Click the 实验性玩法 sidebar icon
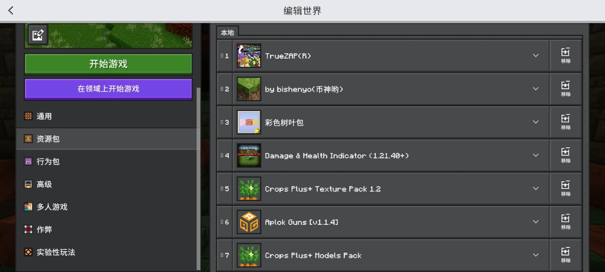The height and width of the screenshot is (272, 605). point(28,252)
